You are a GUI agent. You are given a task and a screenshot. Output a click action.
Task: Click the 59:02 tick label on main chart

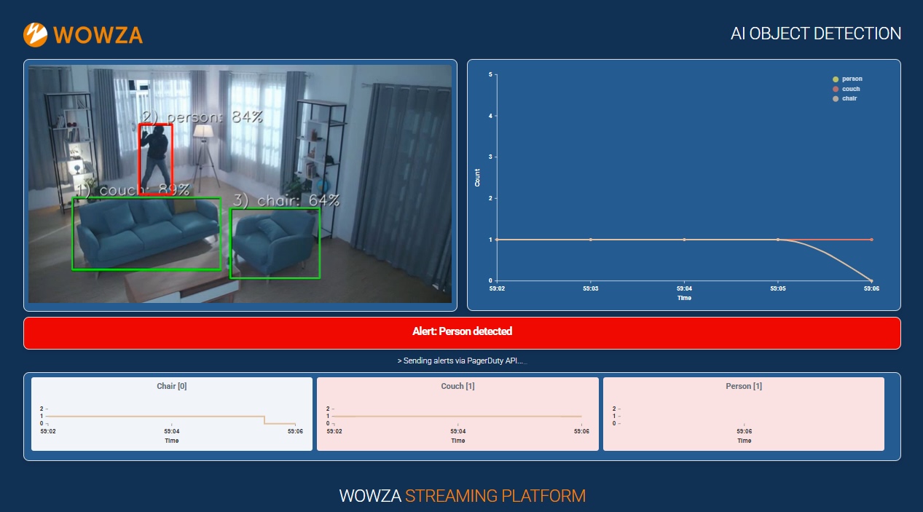point(497,288)
